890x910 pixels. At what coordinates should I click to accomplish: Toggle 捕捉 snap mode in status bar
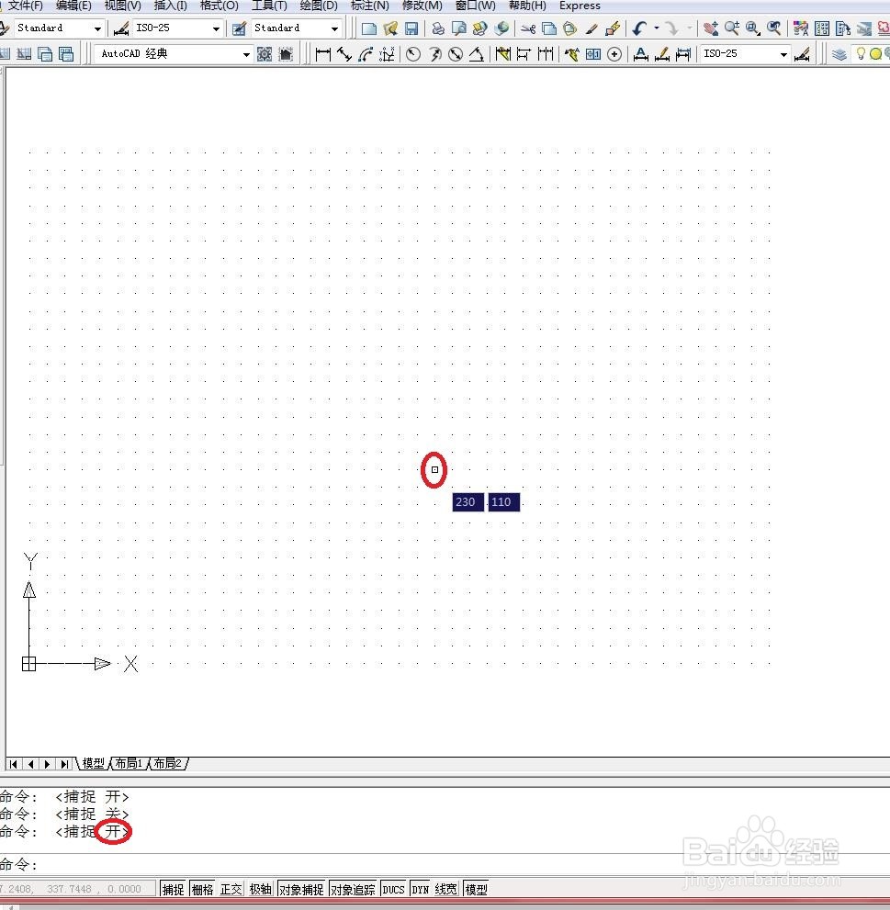(174, 889)
